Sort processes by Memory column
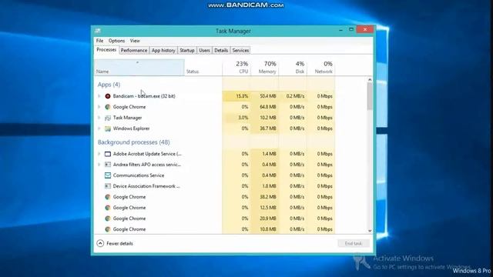 (x=264, y=68)
